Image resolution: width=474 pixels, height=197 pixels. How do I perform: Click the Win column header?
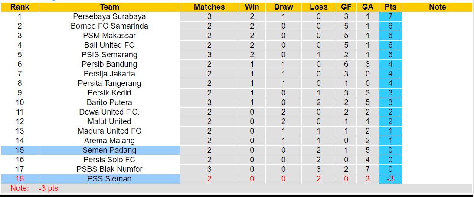click(x=252, y=7)
